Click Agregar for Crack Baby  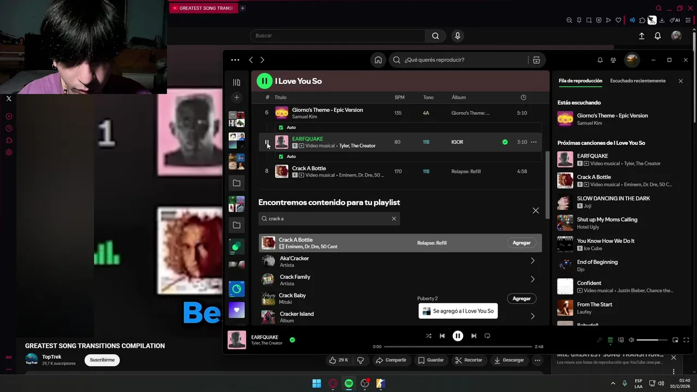[x=522, y=298]
